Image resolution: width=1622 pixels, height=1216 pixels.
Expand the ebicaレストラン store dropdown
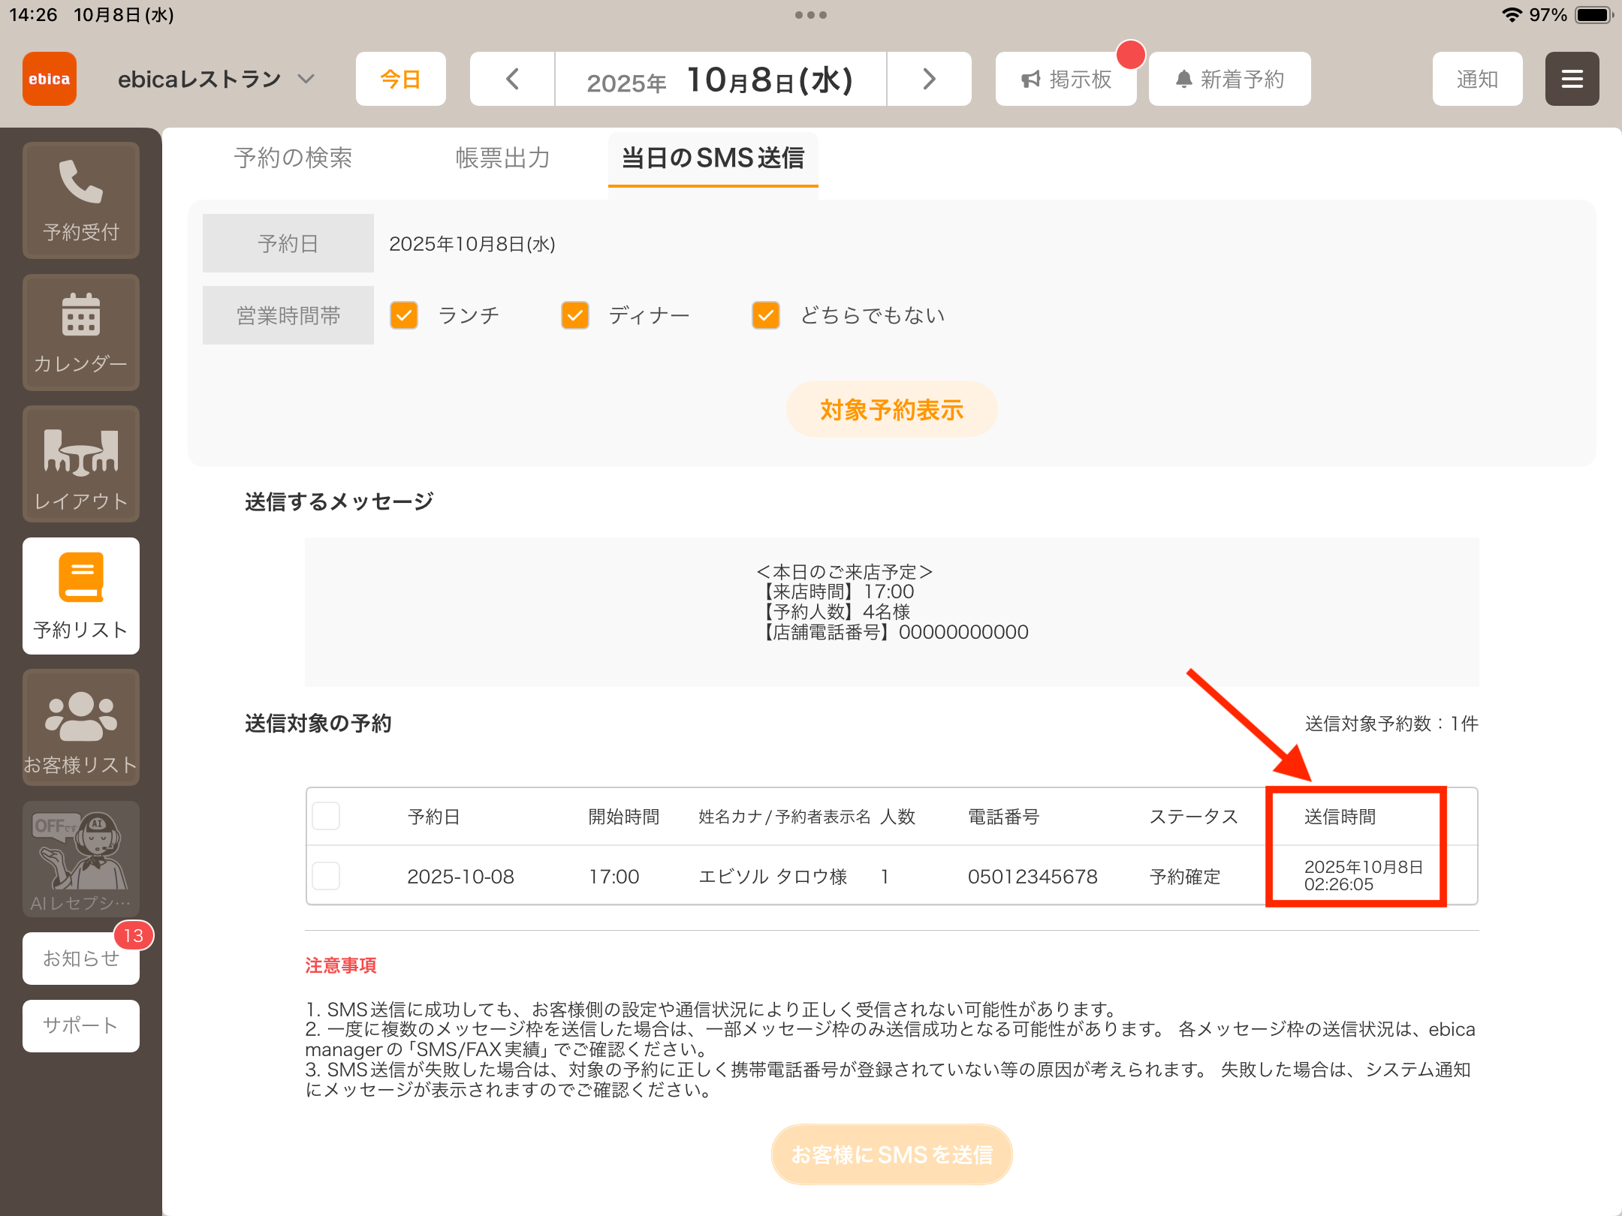pyautogui.click(x=216, y=79)
